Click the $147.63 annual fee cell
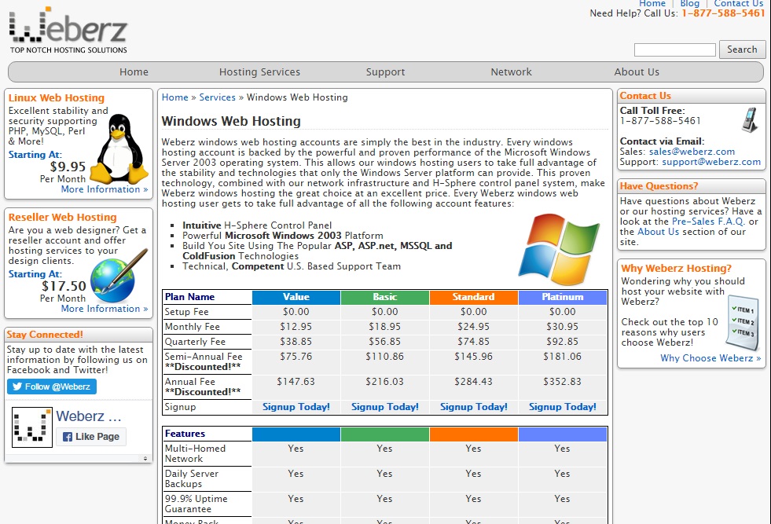This screenshot has height=524, width=771. click(x=296, y=382)
